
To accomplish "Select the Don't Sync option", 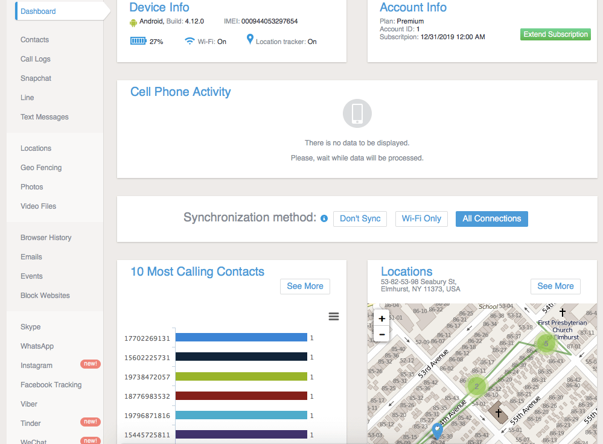I will (x=360, y=218).
